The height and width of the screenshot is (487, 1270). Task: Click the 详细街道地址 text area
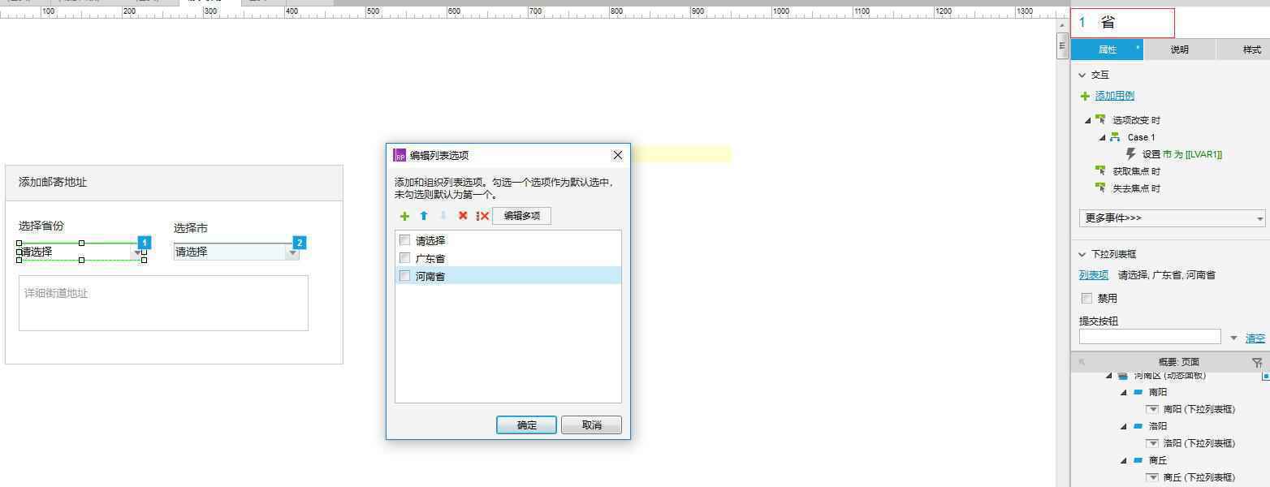pyautogui.click(x=163, y=303)
